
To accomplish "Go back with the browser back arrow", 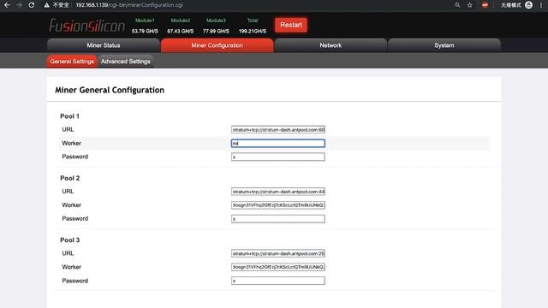I will point(7,5).
